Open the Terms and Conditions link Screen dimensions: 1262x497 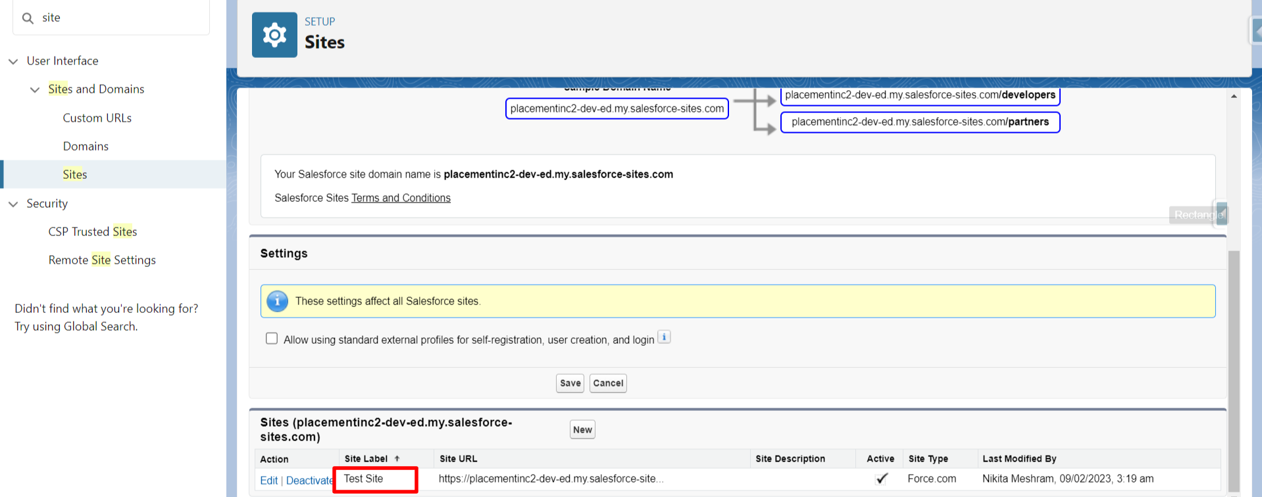click(x=401, y=198)
